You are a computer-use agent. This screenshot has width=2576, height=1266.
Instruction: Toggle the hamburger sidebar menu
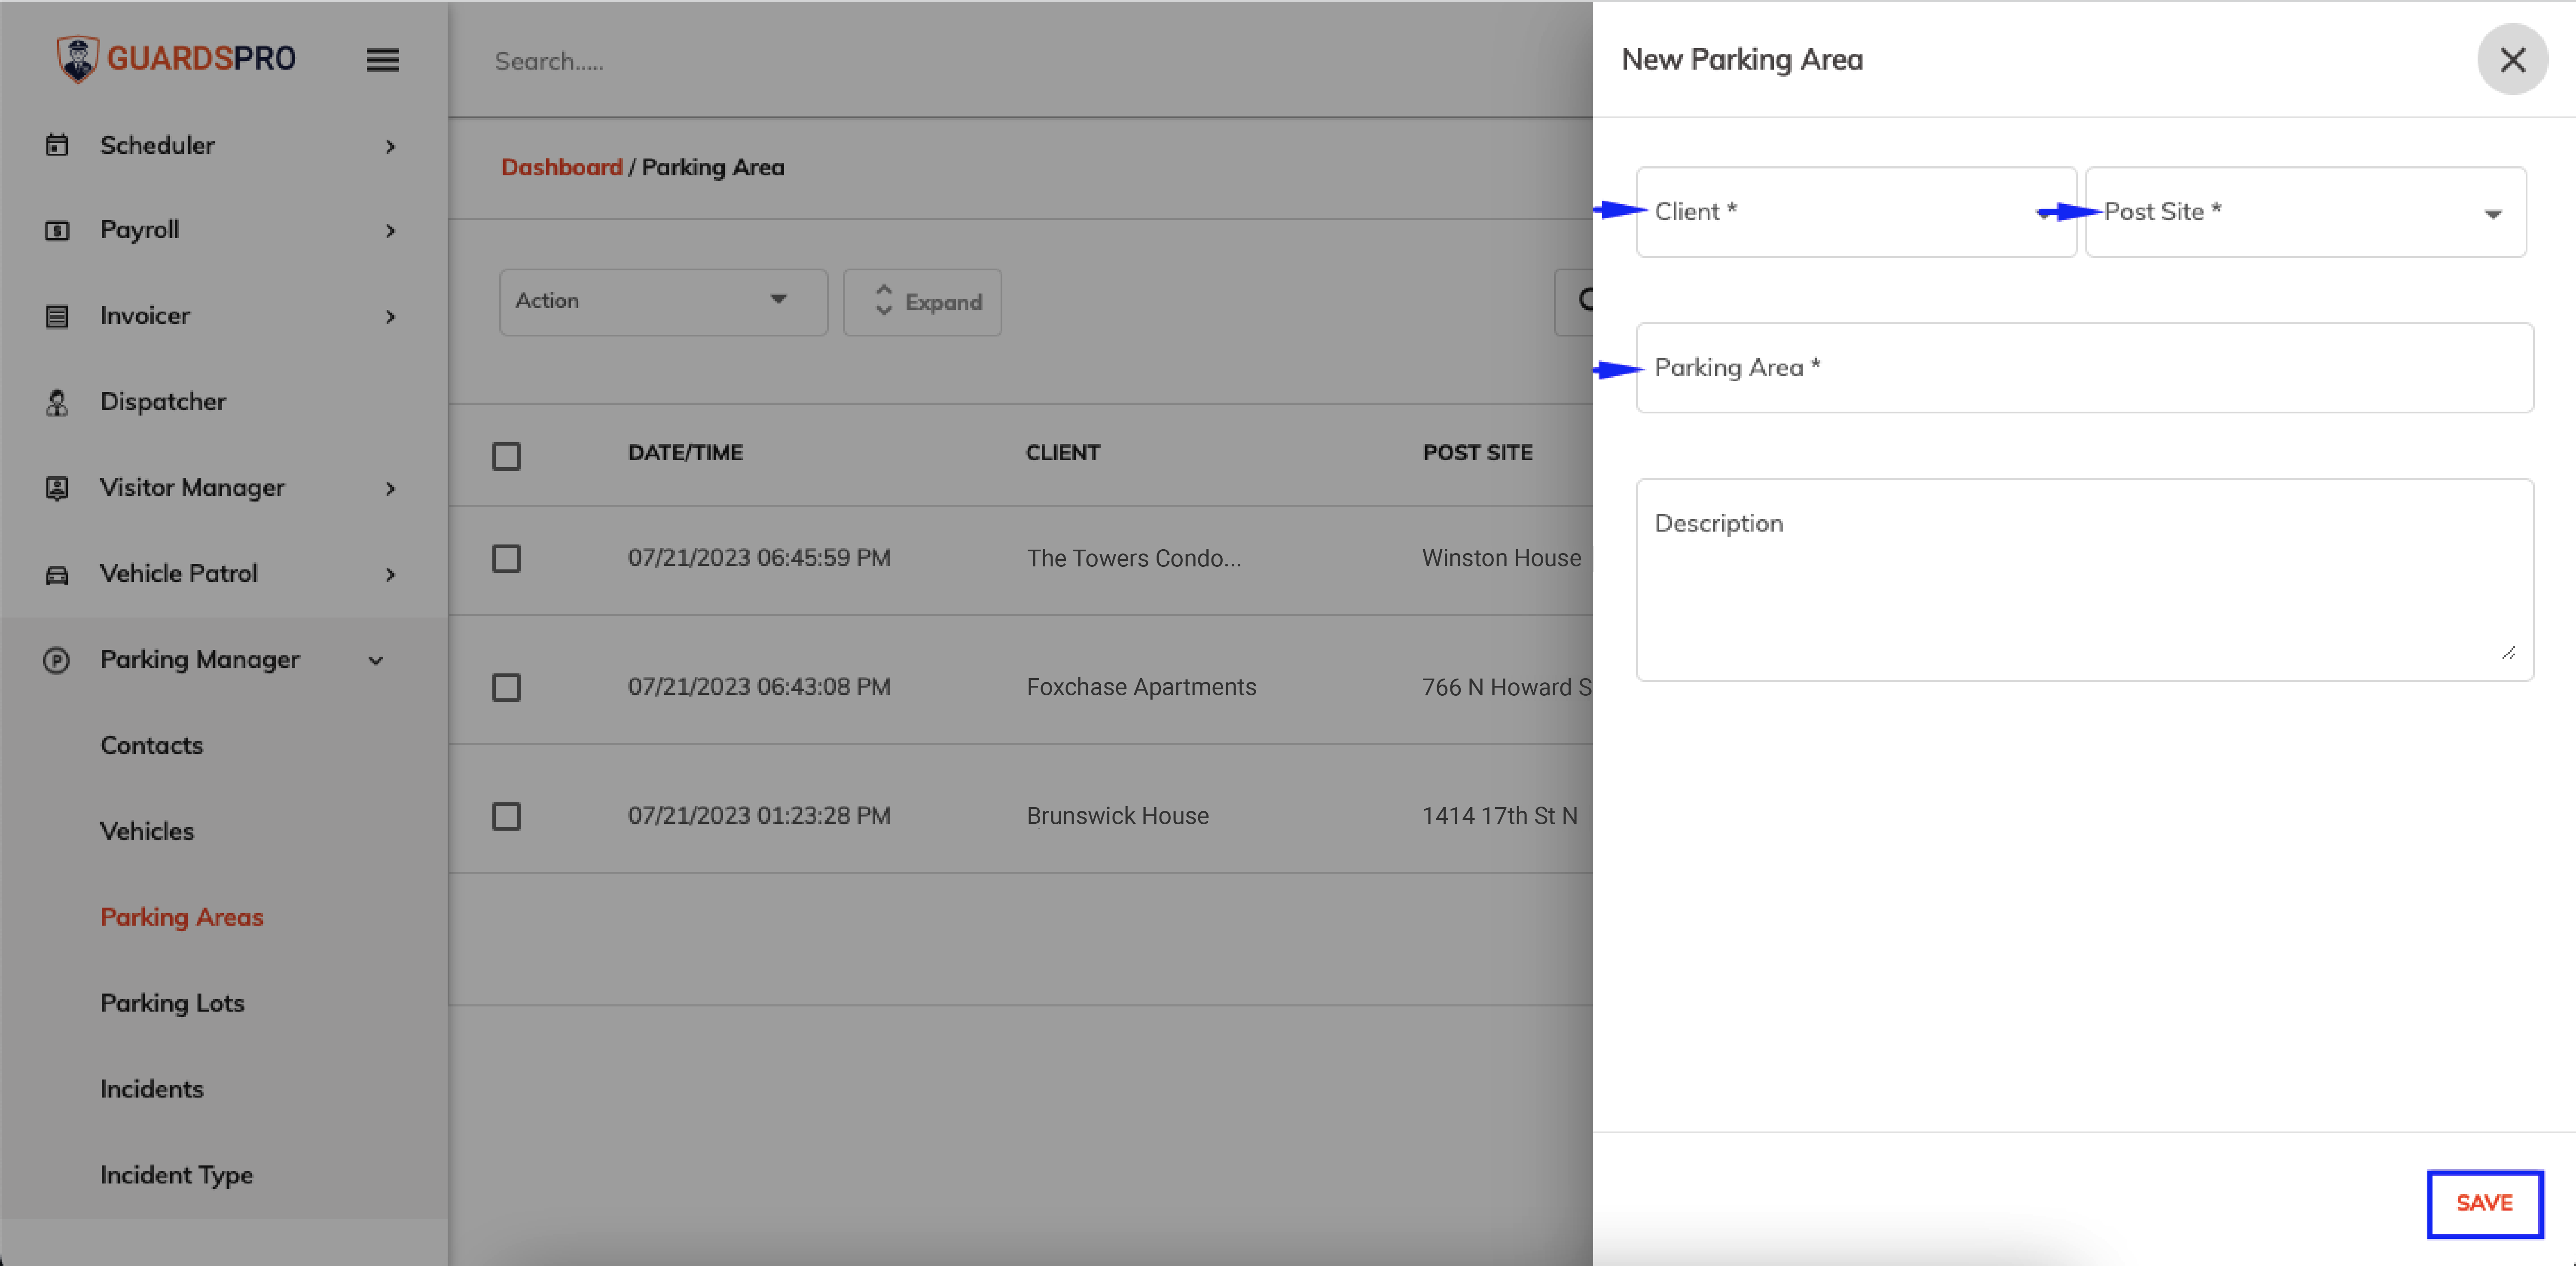(382, 60)
